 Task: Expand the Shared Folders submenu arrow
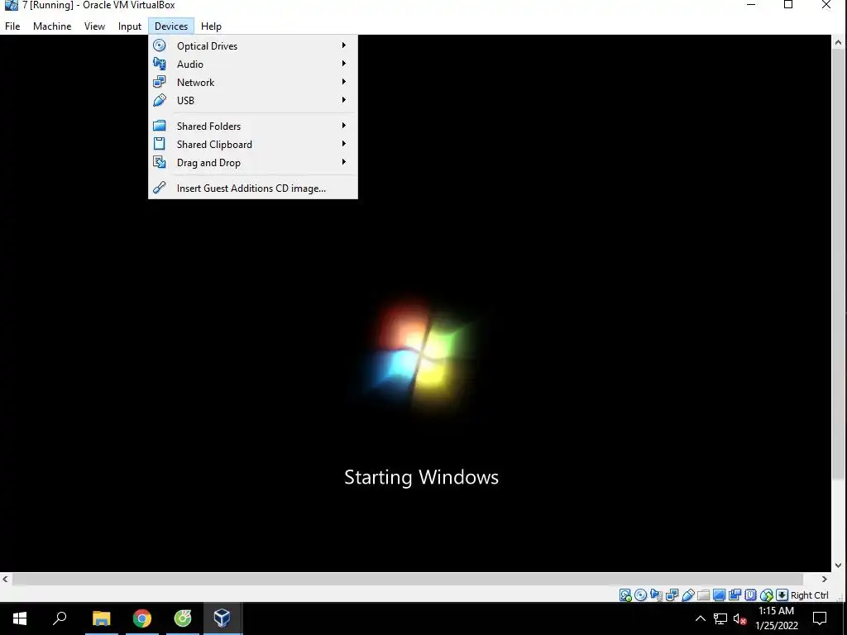[343, 126]
